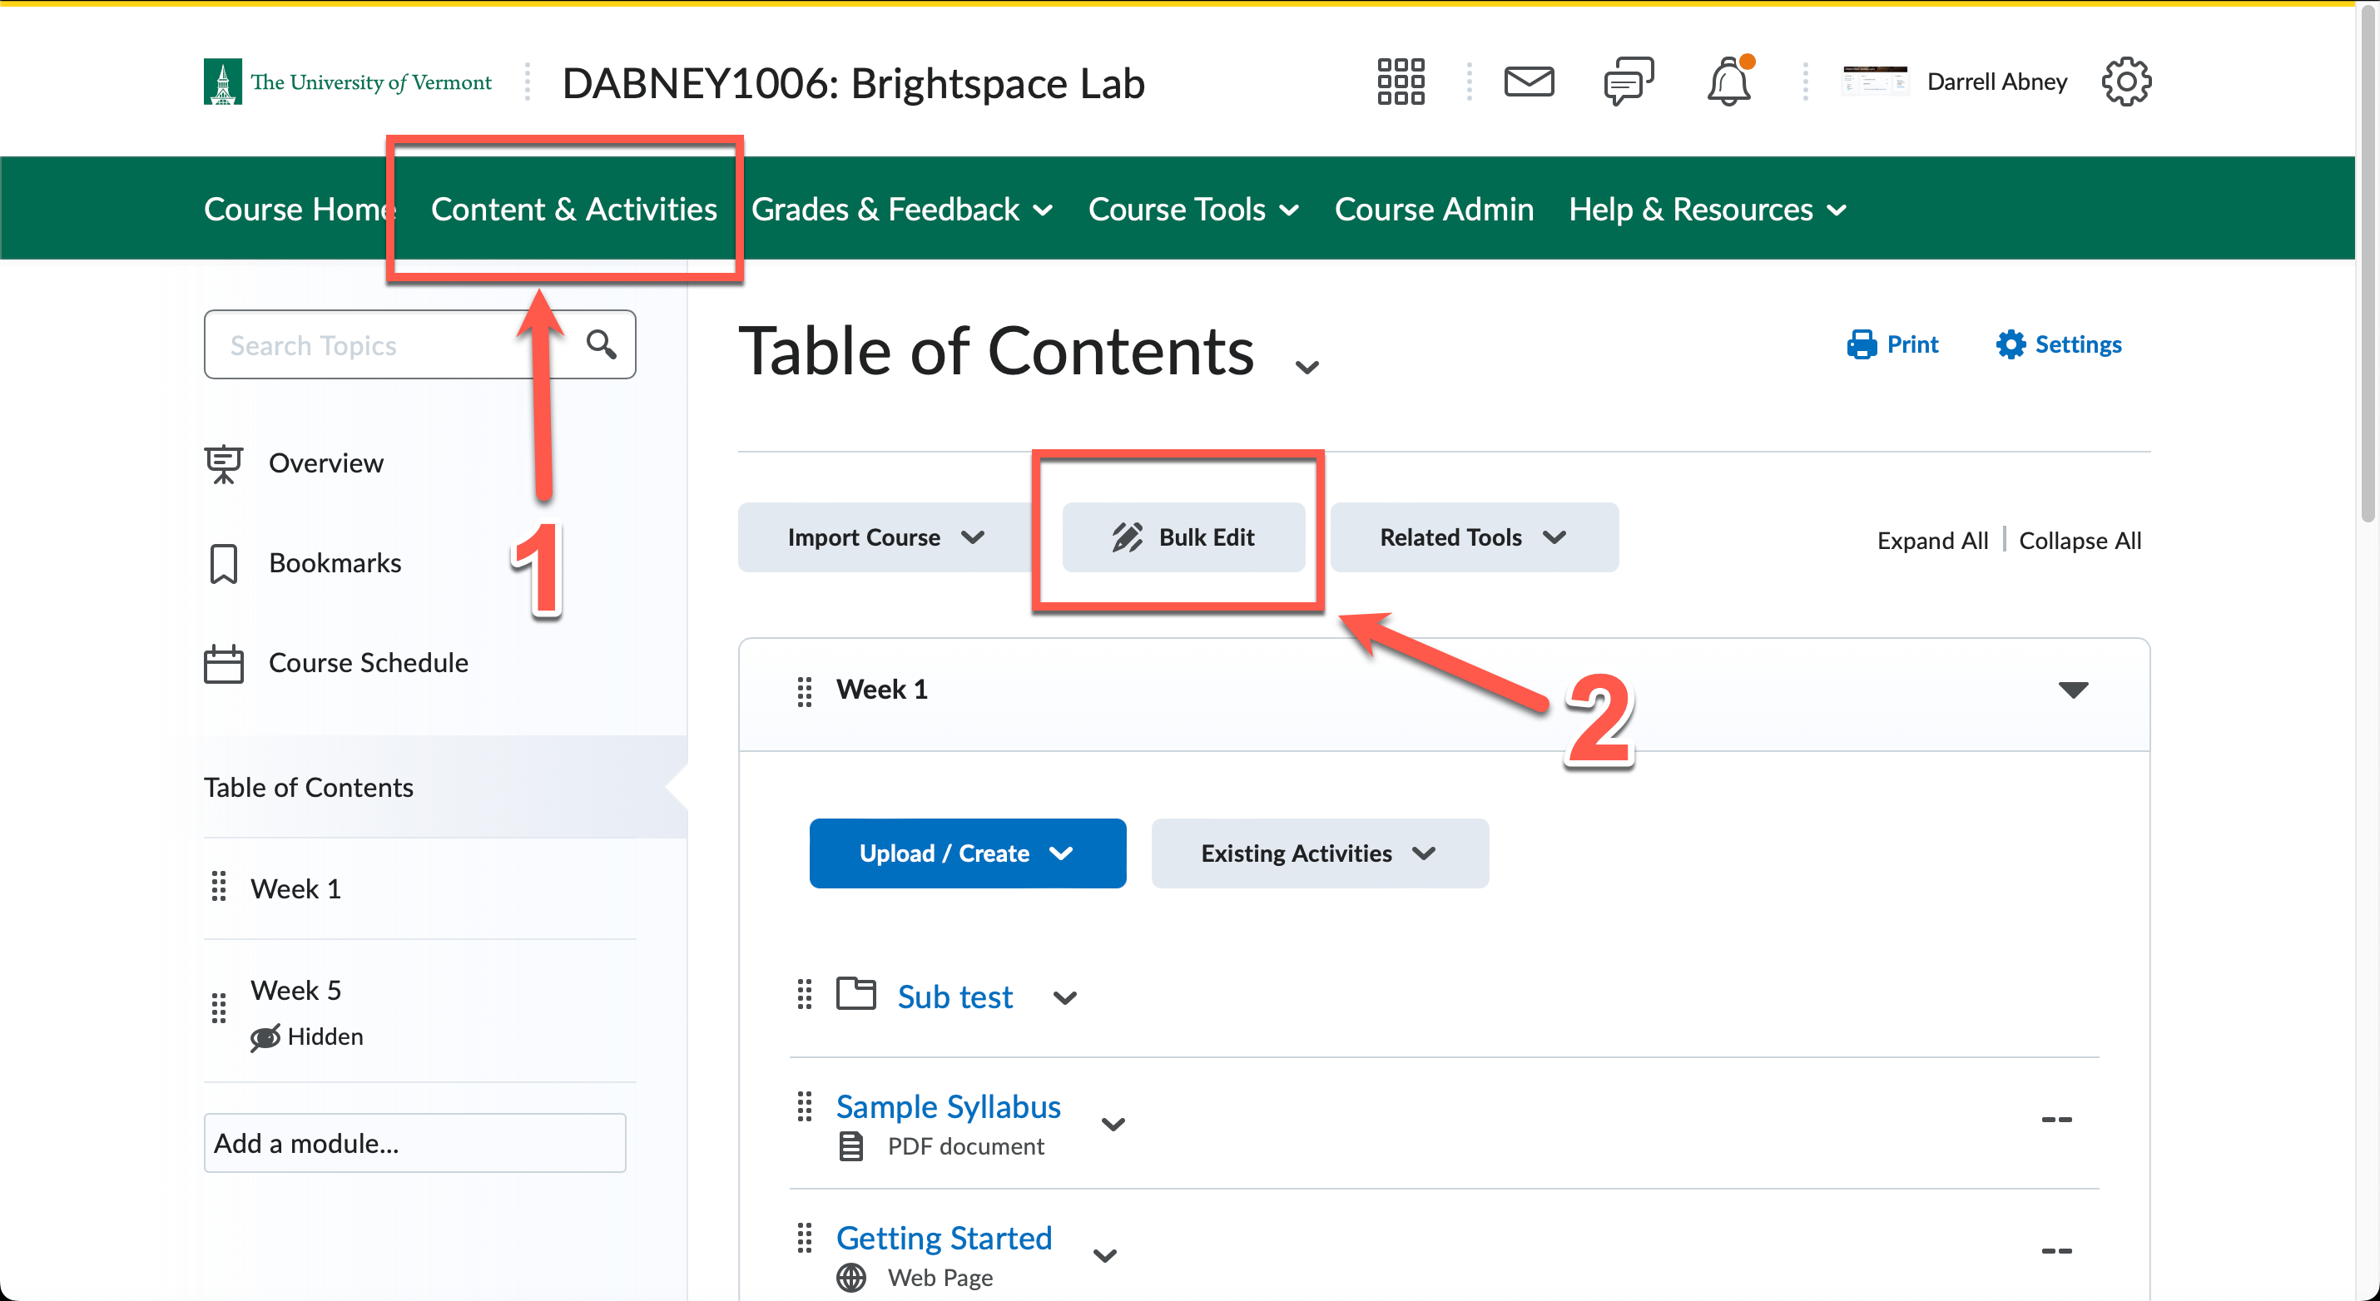Collapse the Week 1 module triangle
Screen dimensions: 2380x1301
(x=2072, y=690)
